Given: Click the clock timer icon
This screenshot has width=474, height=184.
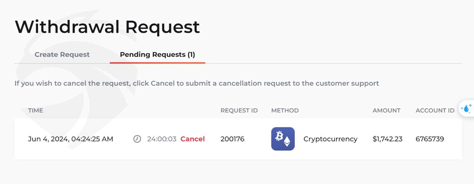Looking at the screenshot, I should click(137, 139).
